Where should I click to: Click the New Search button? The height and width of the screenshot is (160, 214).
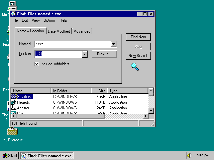pyautogui.click(x=138, y=56)
